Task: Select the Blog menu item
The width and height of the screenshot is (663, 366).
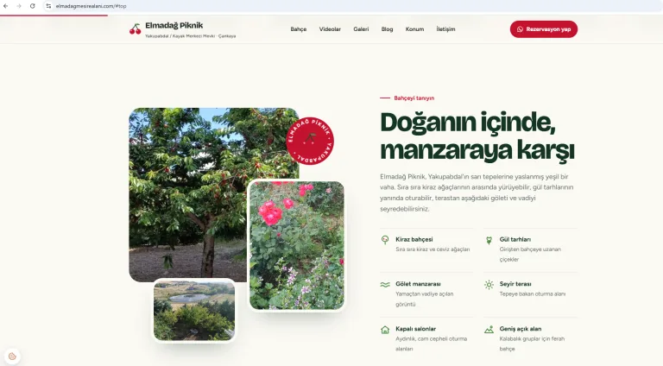Action: pyautogui.click(x=387, y=29)
